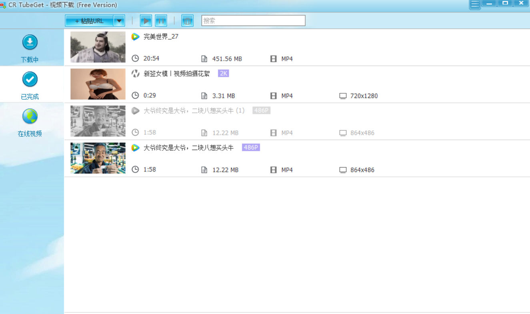Click the trash delete toolbar icon
530x314 pixels.
187,20
